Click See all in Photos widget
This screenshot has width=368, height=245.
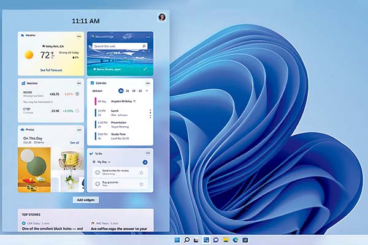74,143
